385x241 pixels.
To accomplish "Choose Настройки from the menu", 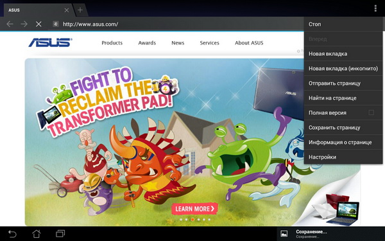I will [343, 157].
